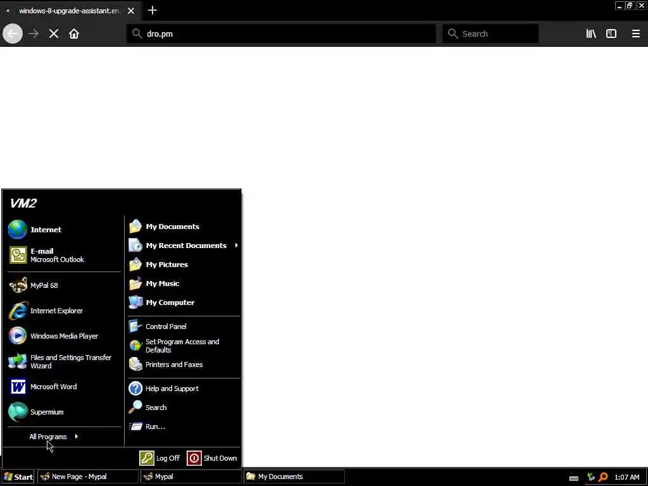Click the 1:07 AM clock
The width and height of the screenshot is (648, 486).
(626, 477)
